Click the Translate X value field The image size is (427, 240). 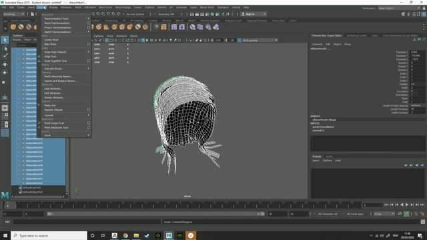pos(418,52)
